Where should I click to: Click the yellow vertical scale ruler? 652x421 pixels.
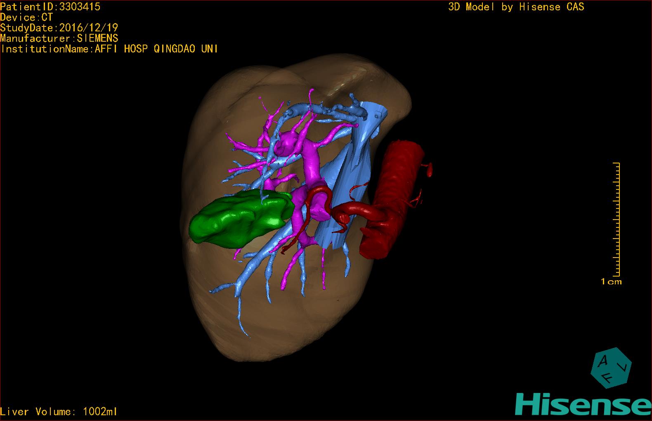click(x=618, y=219)
